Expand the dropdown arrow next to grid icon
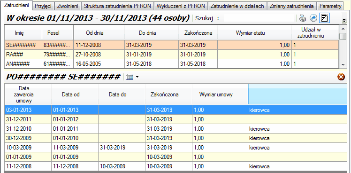Screen dimensions: 351x173 pos(137,77)
